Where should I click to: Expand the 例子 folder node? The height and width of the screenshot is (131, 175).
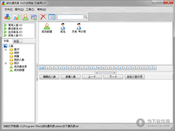tap(6, 63)
